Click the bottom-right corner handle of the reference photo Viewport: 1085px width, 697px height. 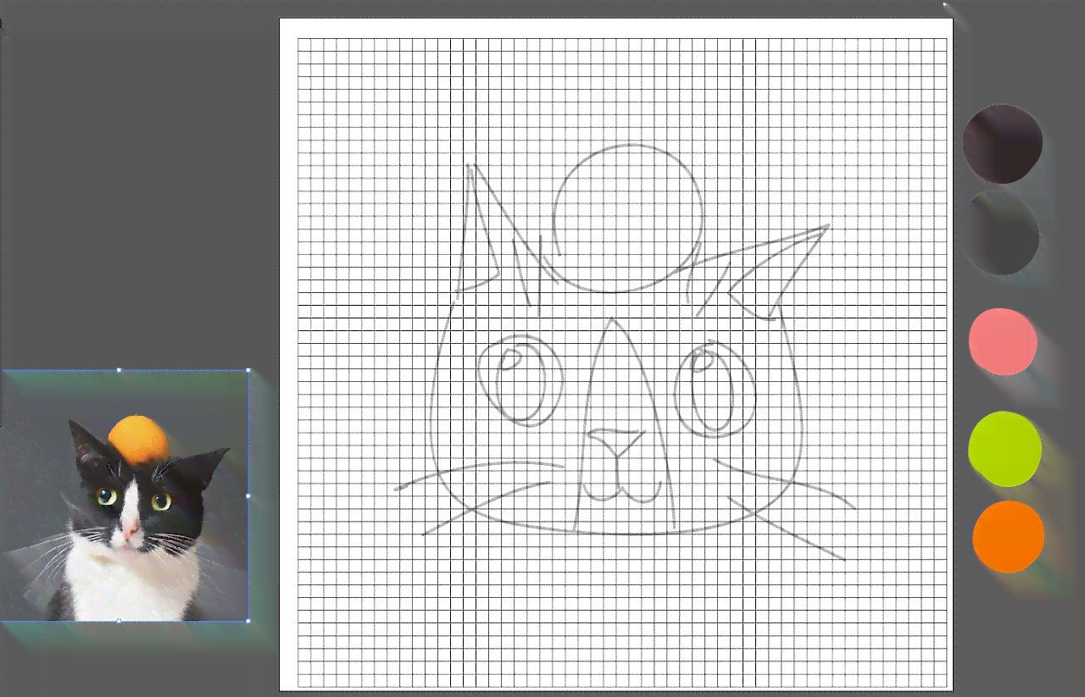pyautogui.click(x=248, y=621)
